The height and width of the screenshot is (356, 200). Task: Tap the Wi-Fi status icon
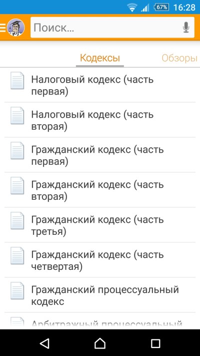point(132,8)
